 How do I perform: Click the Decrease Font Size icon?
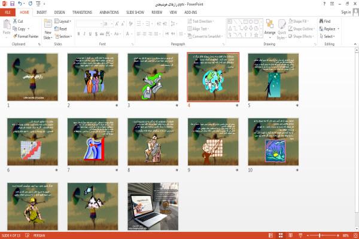[123, 24]
